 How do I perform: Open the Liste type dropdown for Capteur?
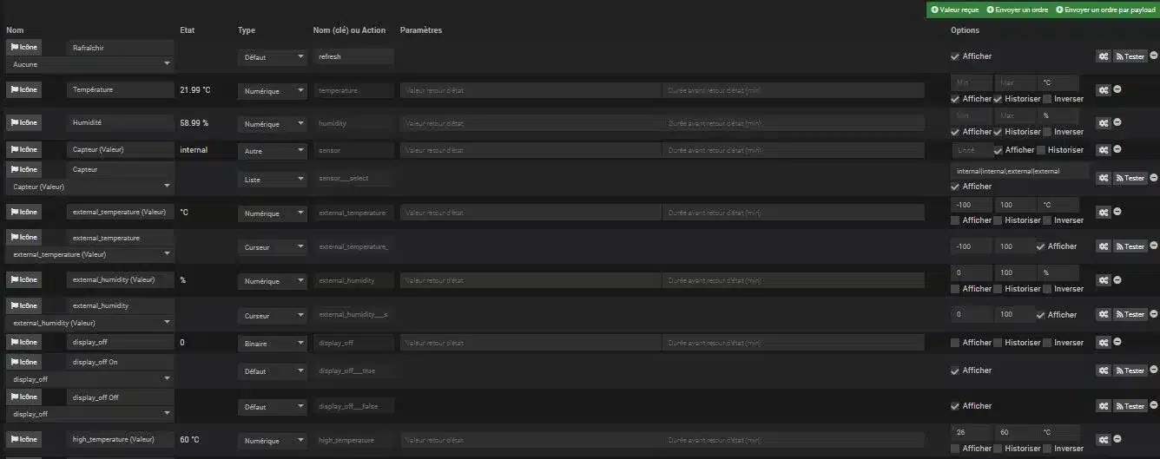tap(273, 180)
